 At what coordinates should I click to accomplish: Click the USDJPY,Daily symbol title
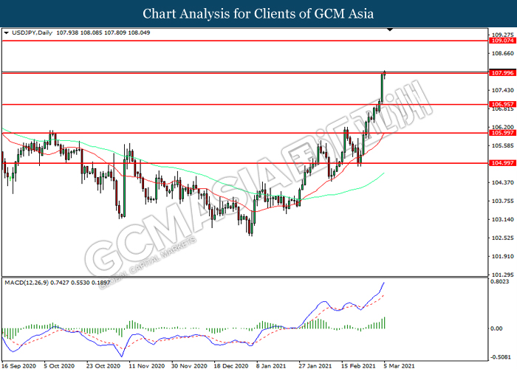click(32, 33)
